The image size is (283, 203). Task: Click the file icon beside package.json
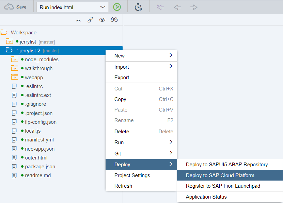click(14, 167)
